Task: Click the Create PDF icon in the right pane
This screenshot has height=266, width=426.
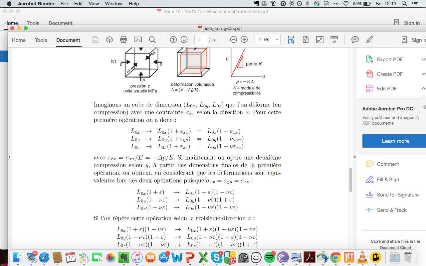Action: 369,74
